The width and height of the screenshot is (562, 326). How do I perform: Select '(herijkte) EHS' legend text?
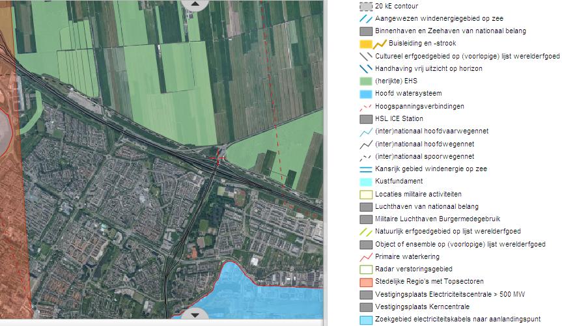point(396,81)
